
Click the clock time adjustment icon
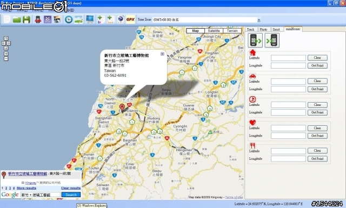[69, 19]
